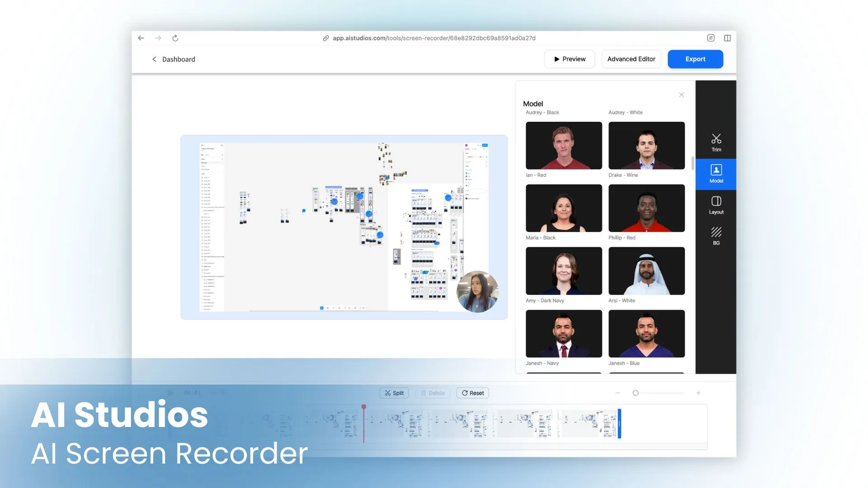This screenshot has height=488, width=868.
Task: Click the Preview button
Action: pos(570,59)
